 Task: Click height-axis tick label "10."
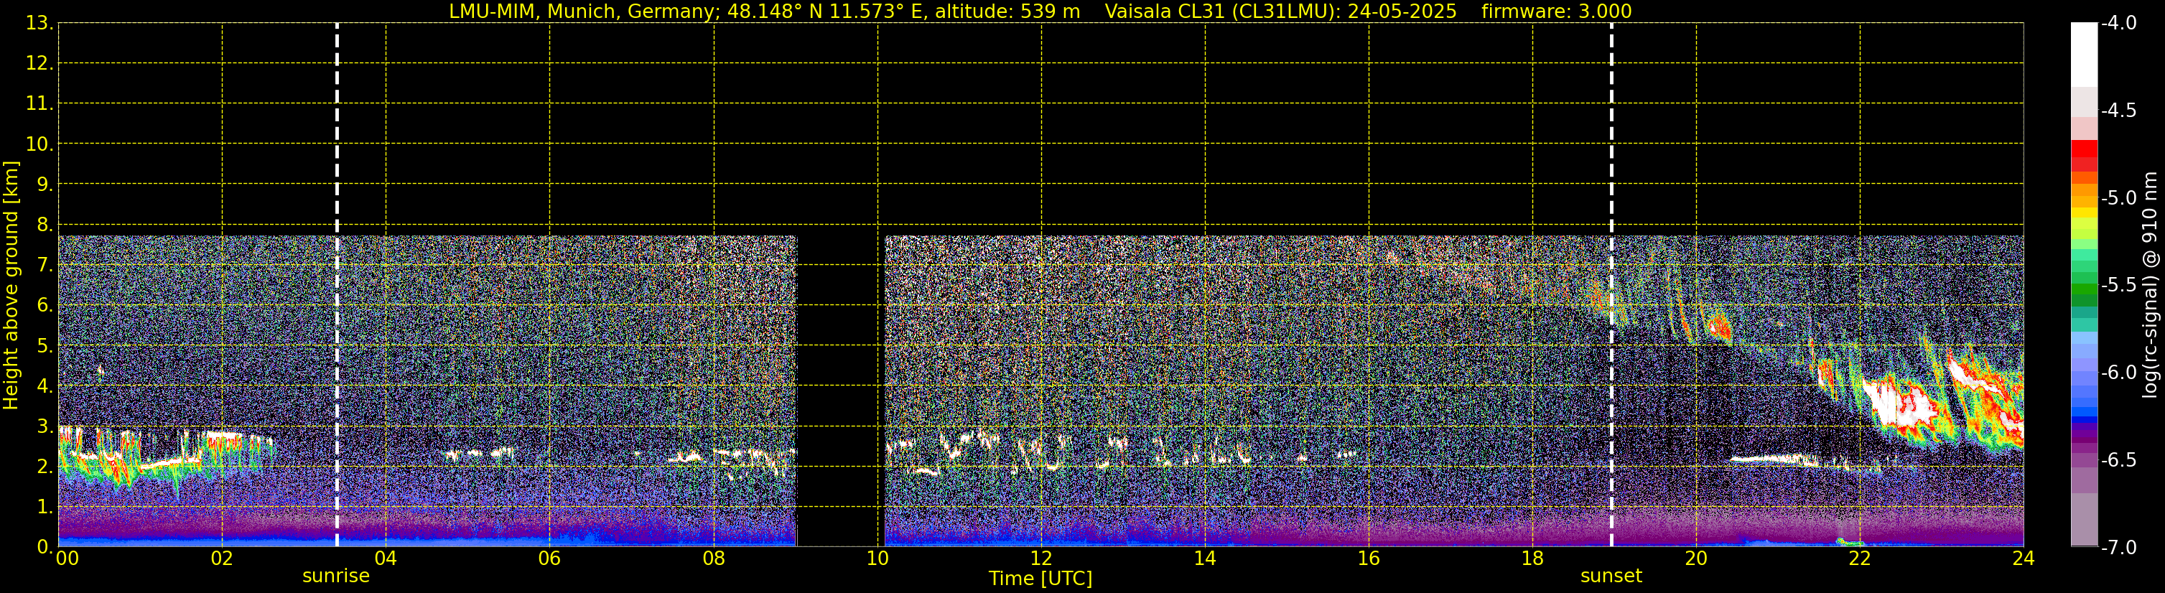(x=39, y=144)
